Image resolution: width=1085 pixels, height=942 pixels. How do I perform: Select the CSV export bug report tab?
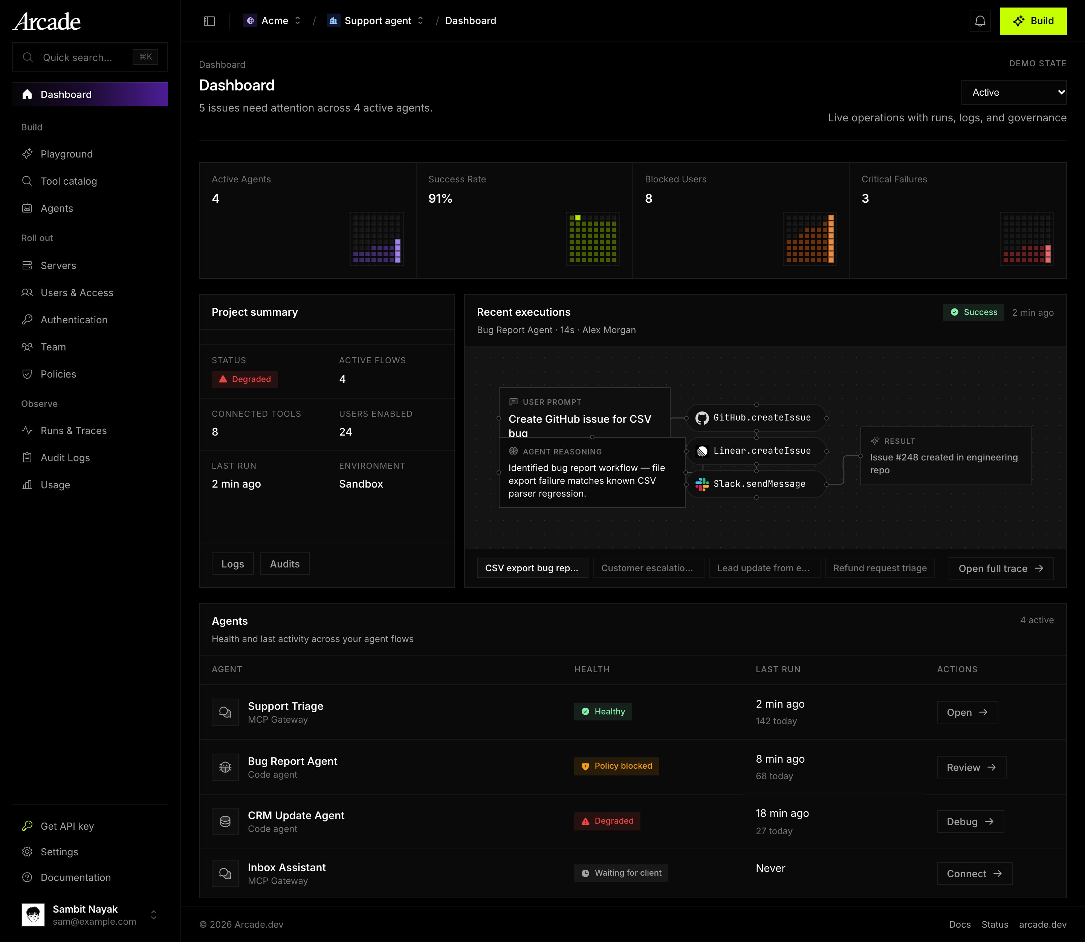click(x=532, y=568)
